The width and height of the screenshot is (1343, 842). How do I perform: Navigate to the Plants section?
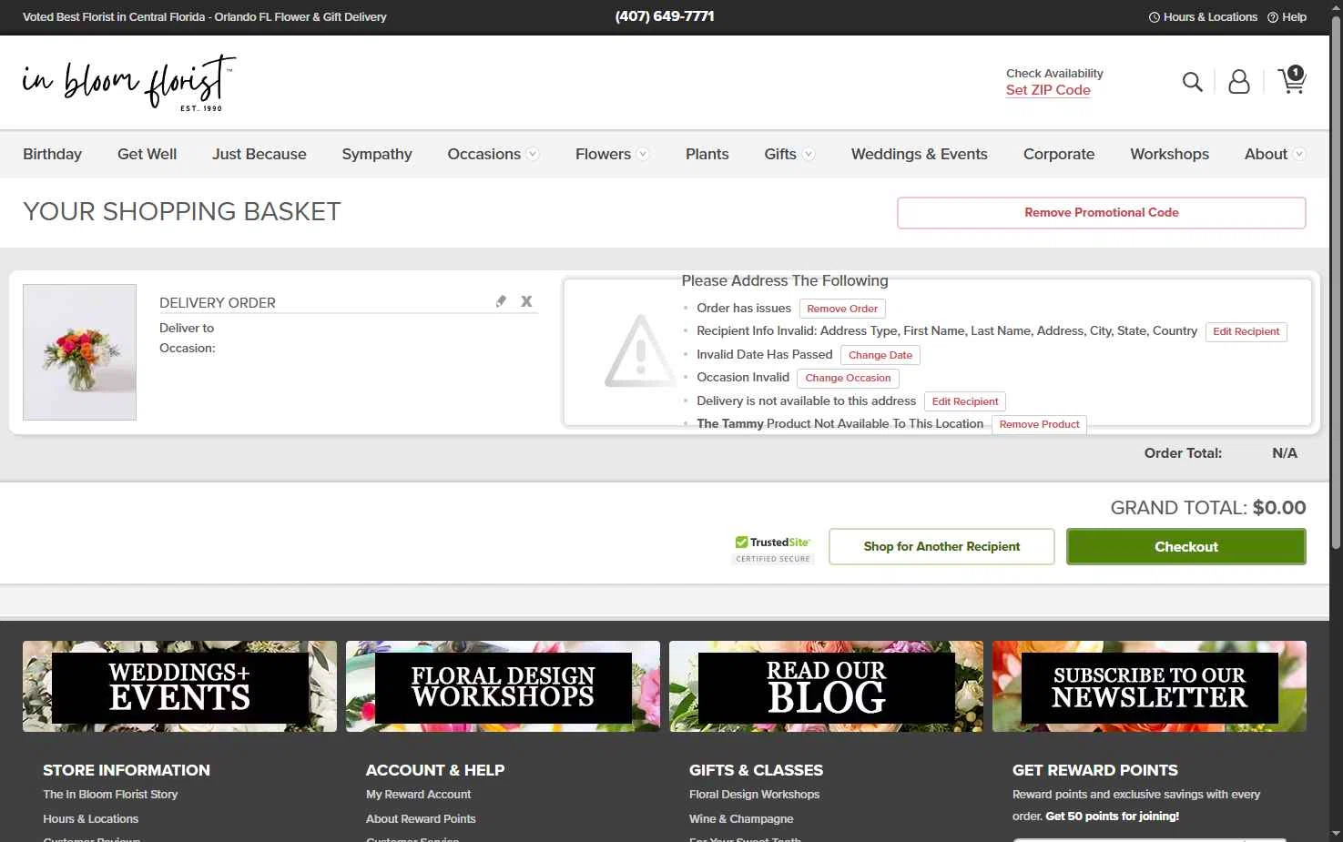tap(707, 154)
